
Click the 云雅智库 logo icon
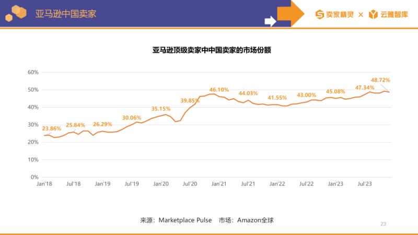pyautogui.click(x=374, y=14)
